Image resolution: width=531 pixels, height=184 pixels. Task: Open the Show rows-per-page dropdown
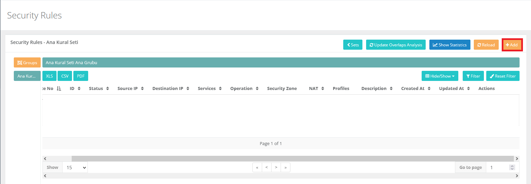(x=75, y=167)
